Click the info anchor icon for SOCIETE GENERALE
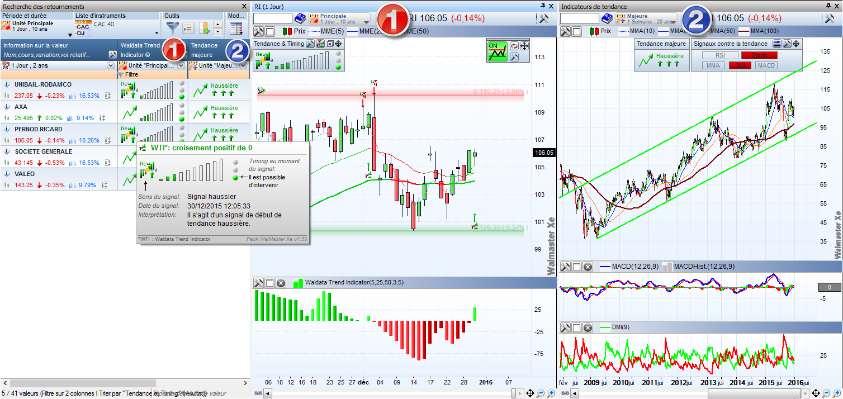 [x=7, y=151]
